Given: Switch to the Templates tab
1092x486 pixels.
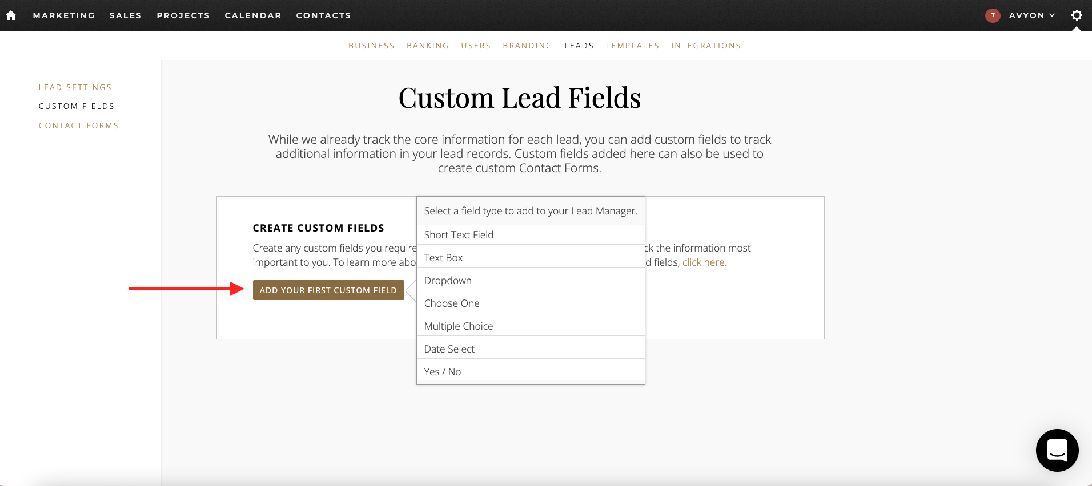Looking at the screenshot, I should tap(632, 46).
